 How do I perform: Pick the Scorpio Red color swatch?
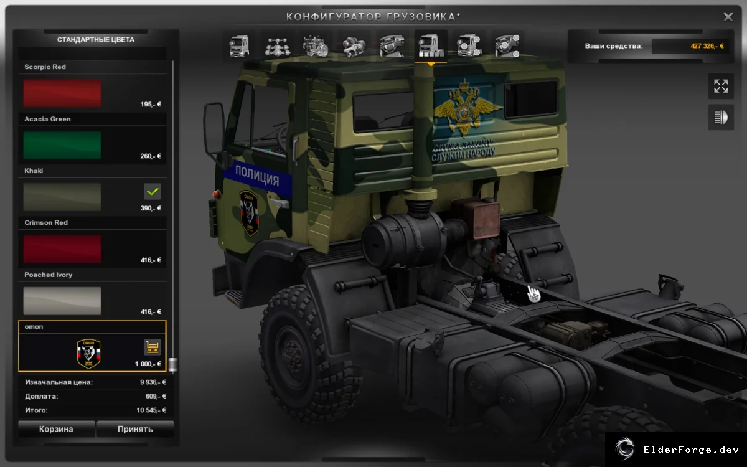(x=62, y=93)
